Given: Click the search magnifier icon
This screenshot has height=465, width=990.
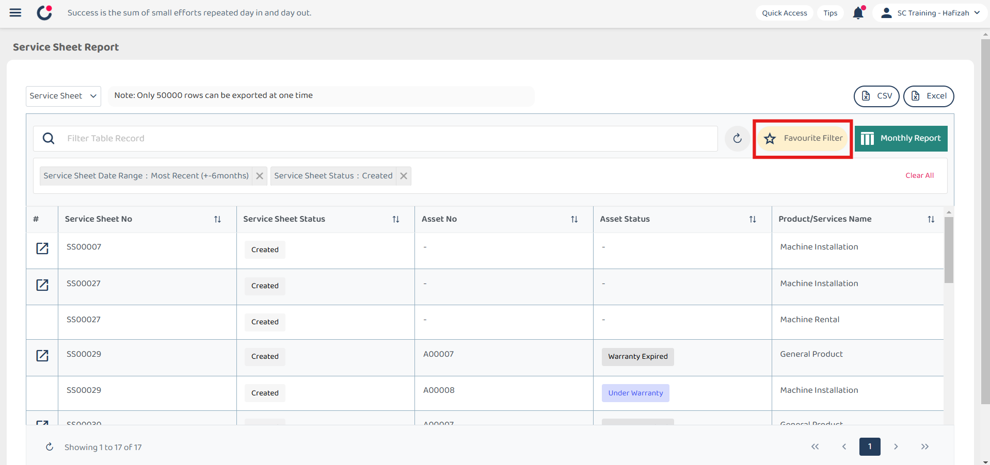Looking at the screenshot, I should (x=49, y=138).
